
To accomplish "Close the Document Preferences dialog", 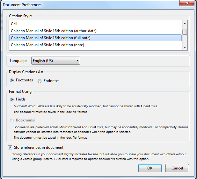I will 187,3.
